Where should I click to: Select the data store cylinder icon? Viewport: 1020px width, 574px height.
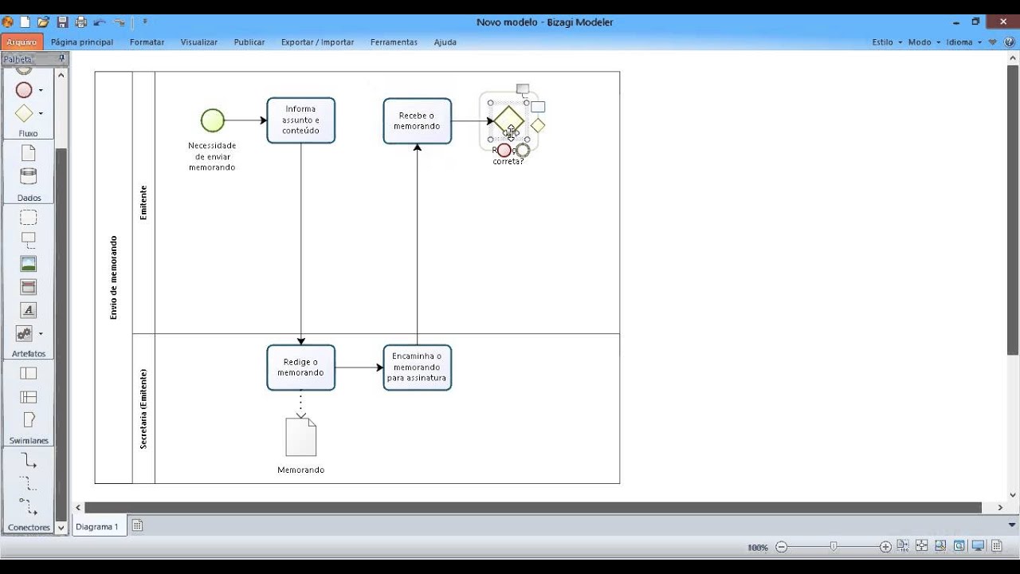[x=28, y=176]
